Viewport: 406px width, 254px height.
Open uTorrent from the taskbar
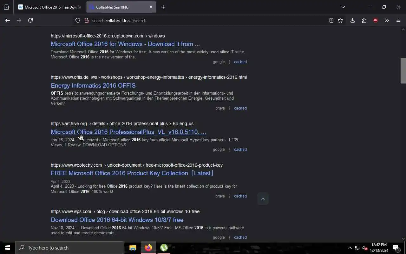pyautogui.click(x=164, y=248)
